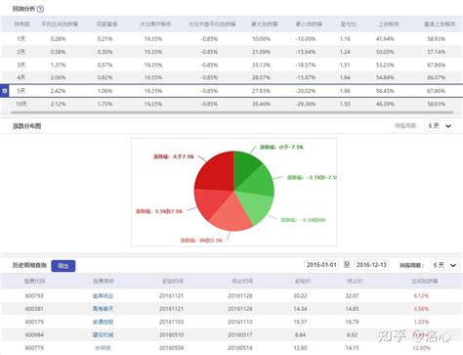Screen dimensions: 463x355
Task: Click the blue 荐 badge on the 5天 row
Action: tap(4, 91)
